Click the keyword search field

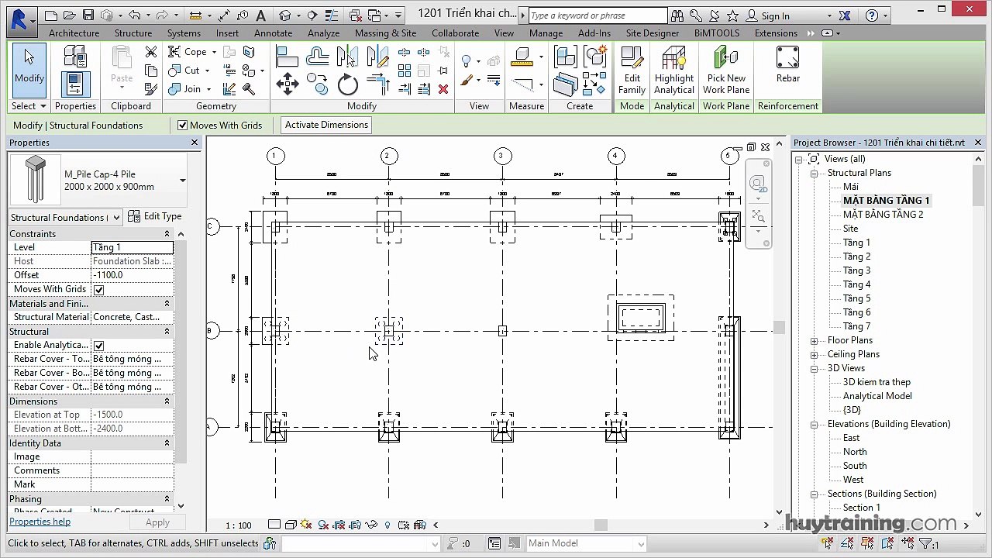[x=597, y=15]
